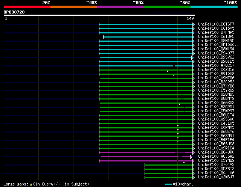241x187 pixels.
Task: Click the green arrowhead on the UniRef100_A2WSJ7 row
Action: point(194,177)
